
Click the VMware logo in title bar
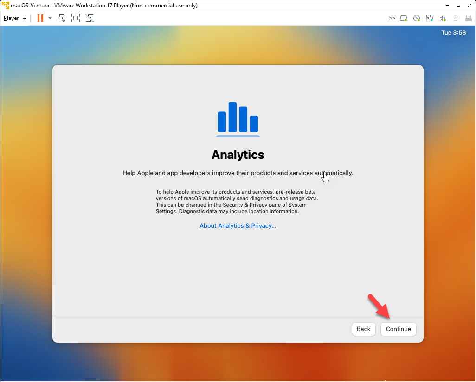pyautogui.click(x=6, y=6)
